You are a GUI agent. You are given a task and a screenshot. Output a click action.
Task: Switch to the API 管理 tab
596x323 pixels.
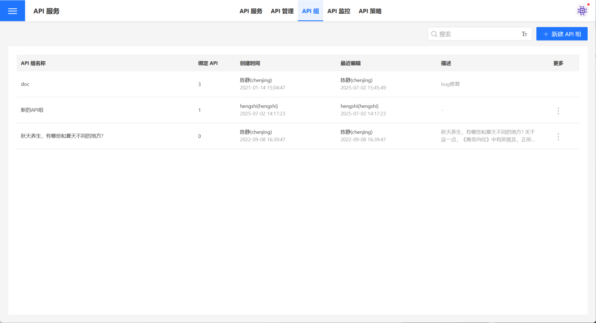click(282, 11)
